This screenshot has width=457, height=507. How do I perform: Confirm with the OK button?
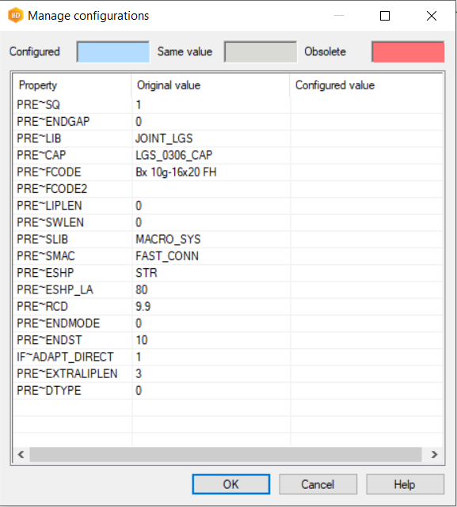pos(231,484)
